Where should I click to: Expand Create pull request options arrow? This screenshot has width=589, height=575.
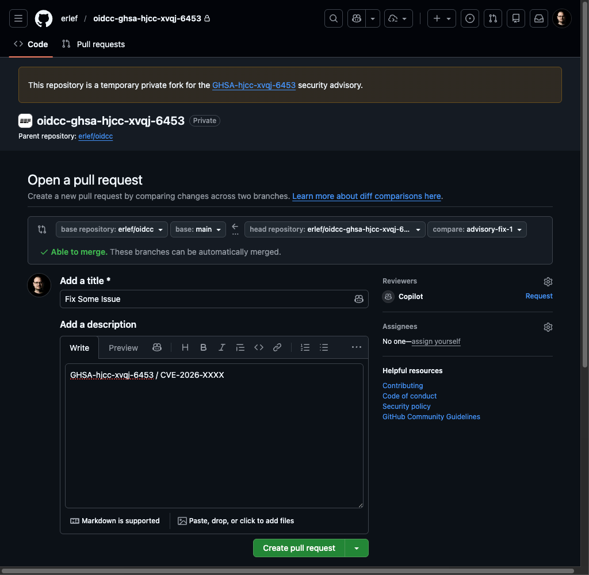(357, 548)
